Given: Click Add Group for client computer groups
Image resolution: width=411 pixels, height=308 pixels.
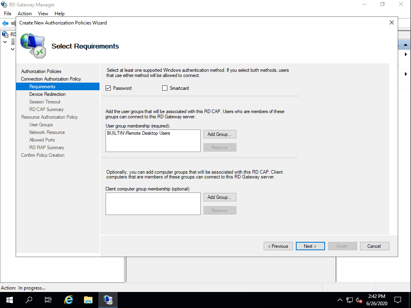Looking at the screenshot, I should pyautogui.click(x=220, y=197).
